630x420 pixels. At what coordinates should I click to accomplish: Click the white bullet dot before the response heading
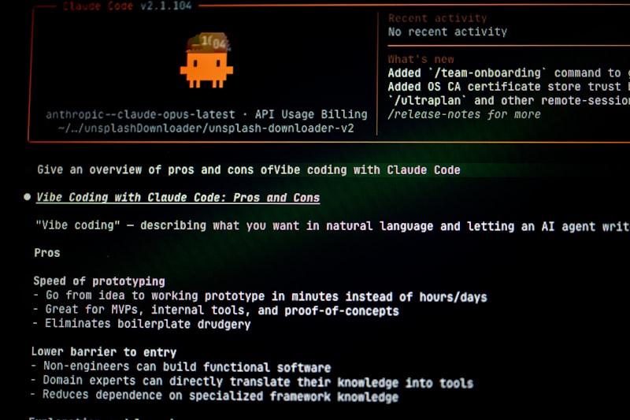[x=28, y=198]
